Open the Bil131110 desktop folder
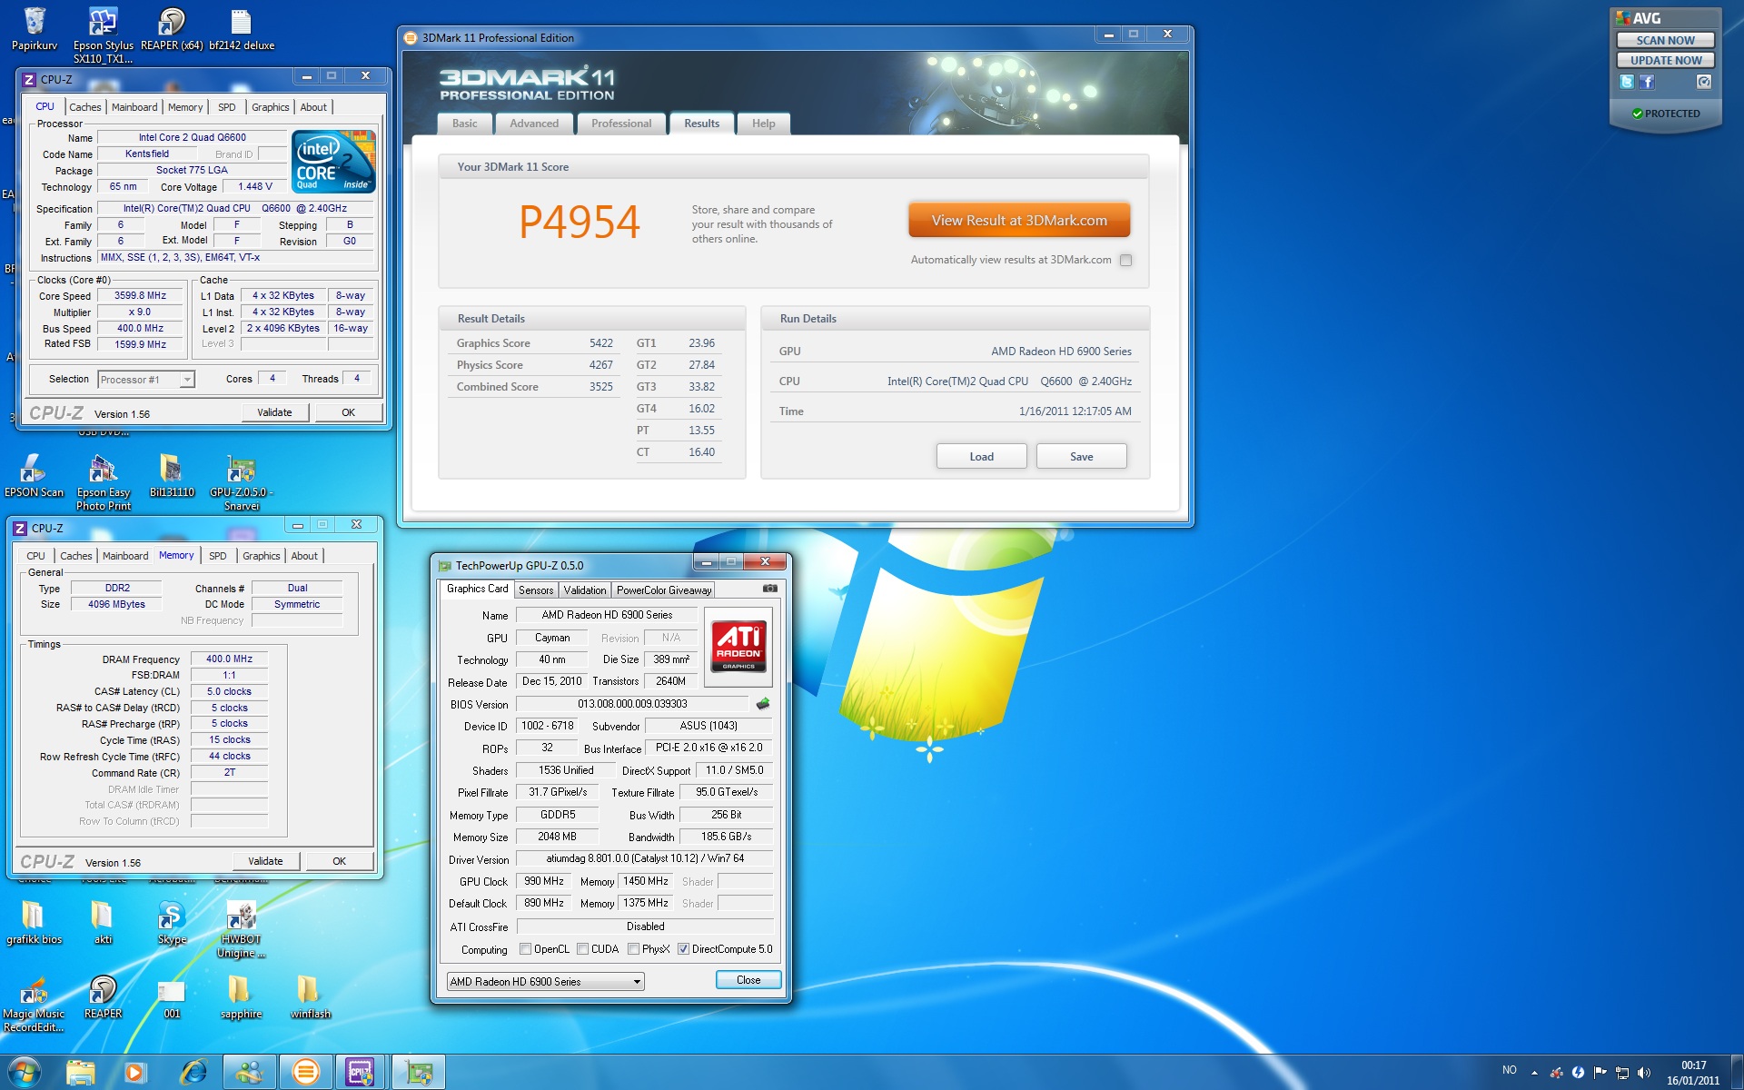Screen dimensions: 1744x1090 point(172,476)
